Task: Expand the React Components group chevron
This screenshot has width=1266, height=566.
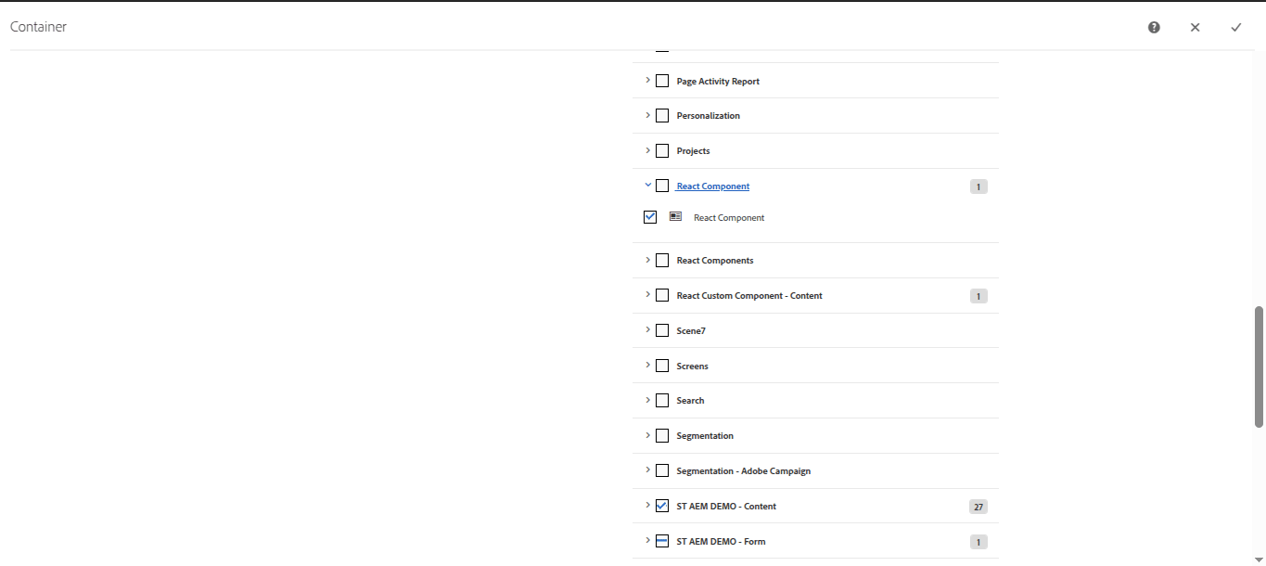Action: 647,260
